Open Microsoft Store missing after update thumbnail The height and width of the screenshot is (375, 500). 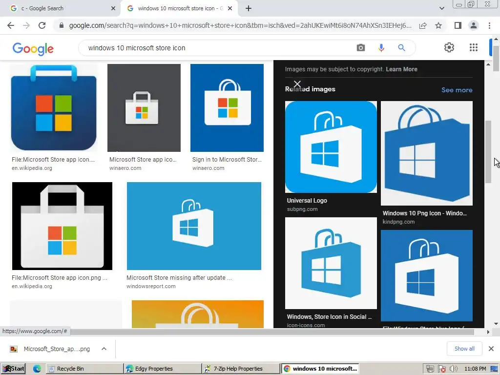[x=194, y=226]
